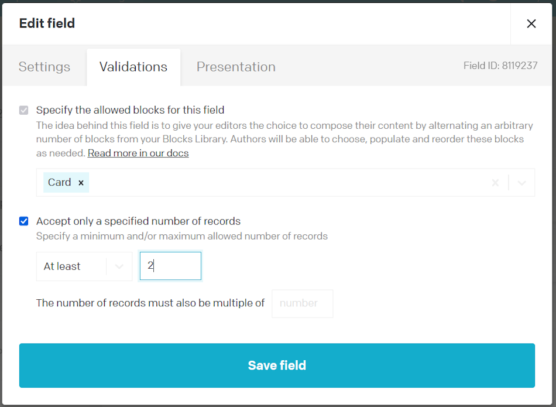Click the allowed blocks dropdown chevron

click(x=521, y=182)
